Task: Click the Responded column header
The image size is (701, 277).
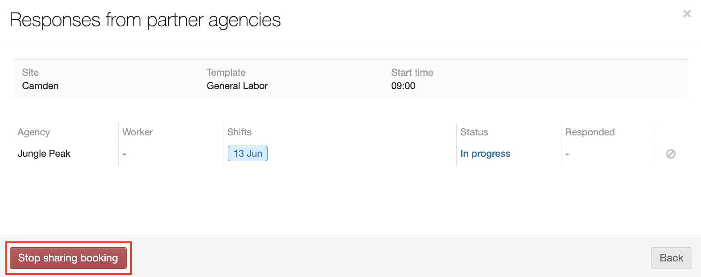Action: [590, 132]
